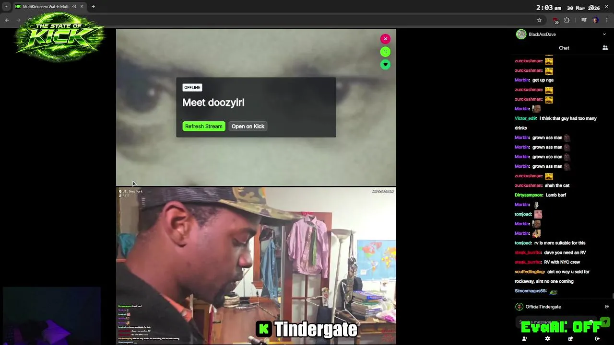Mute the MultiKick tab via speaker icon
The width and height of the screenshot is (614, 345).
[x=74, y=7]
